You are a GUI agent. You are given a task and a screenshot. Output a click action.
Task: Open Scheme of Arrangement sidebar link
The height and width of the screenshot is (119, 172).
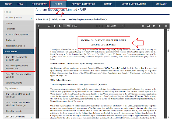point(18,35)
